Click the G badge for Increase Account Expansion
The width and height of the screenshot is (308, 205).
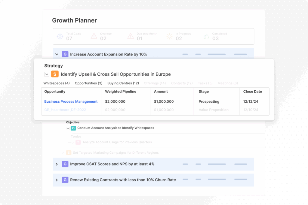[65, 54]
